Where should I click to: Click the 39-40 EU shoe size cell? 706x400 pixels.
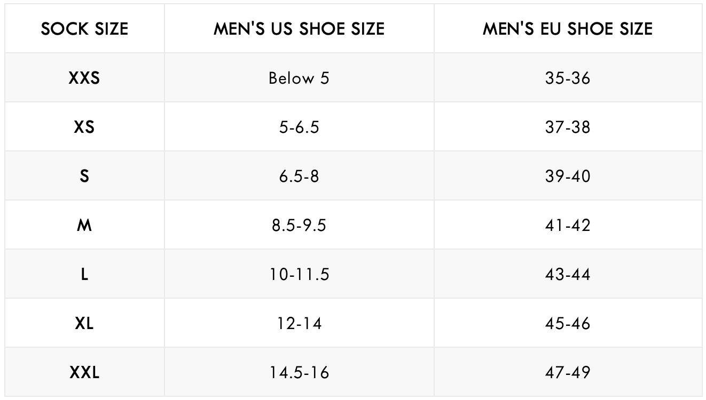[568, 177]
